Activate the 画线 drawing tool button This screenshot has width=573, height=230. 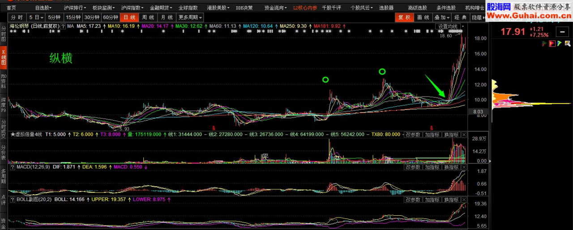(423, 17)
